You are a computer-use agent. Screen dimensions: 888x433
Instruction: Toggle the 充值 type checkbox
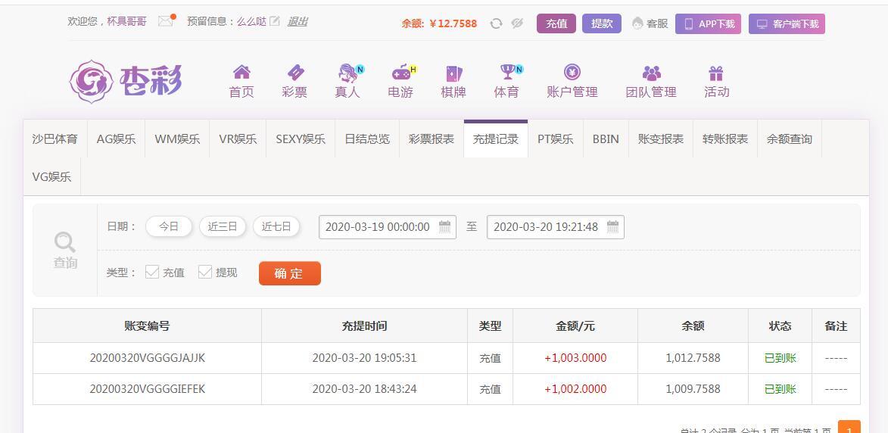click(151, 273)
